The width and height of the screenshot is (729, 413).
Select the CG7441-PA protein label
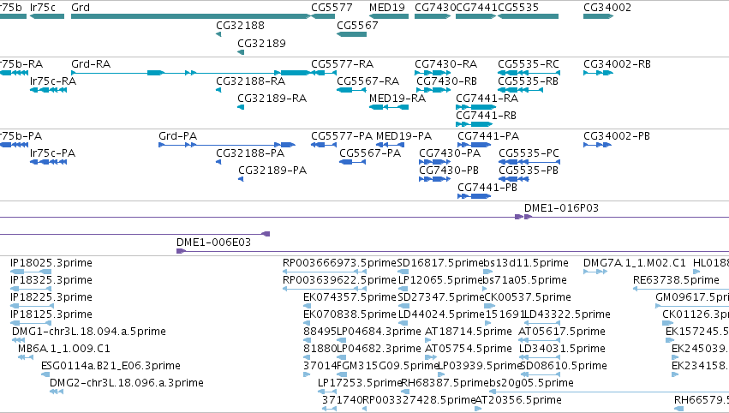488,135
